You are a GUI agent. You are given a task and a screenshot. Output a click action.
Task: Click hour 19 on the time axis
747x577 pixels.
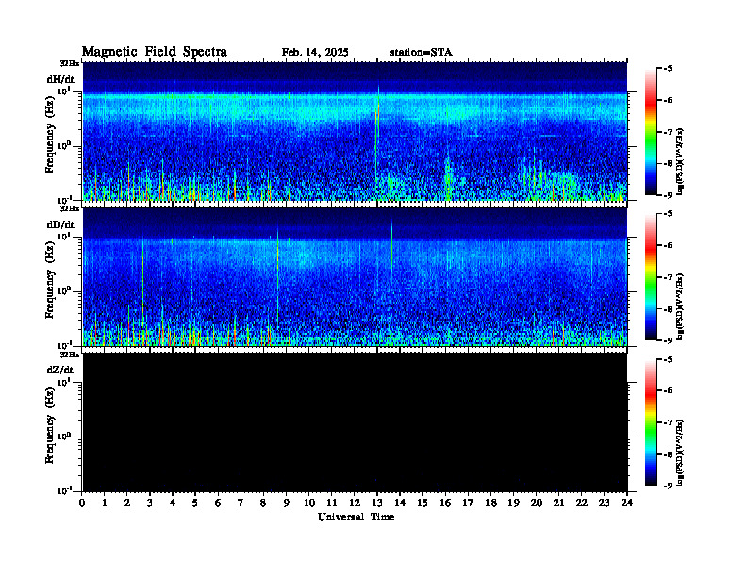[x=513, y=503]
